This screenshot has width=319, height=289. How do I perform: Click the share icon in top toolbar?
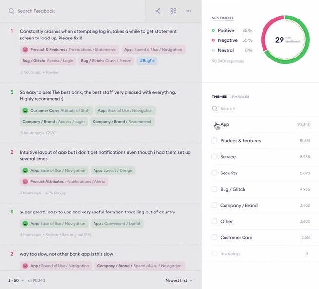[x=158, y=11]
